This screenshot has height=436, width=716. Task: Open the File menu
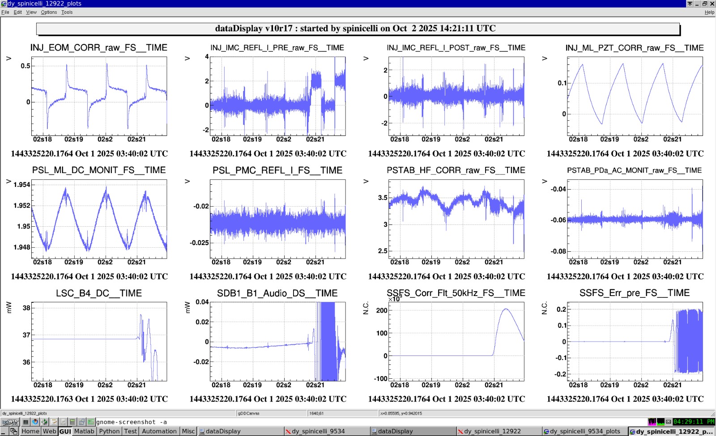click(x=5, y=12)
